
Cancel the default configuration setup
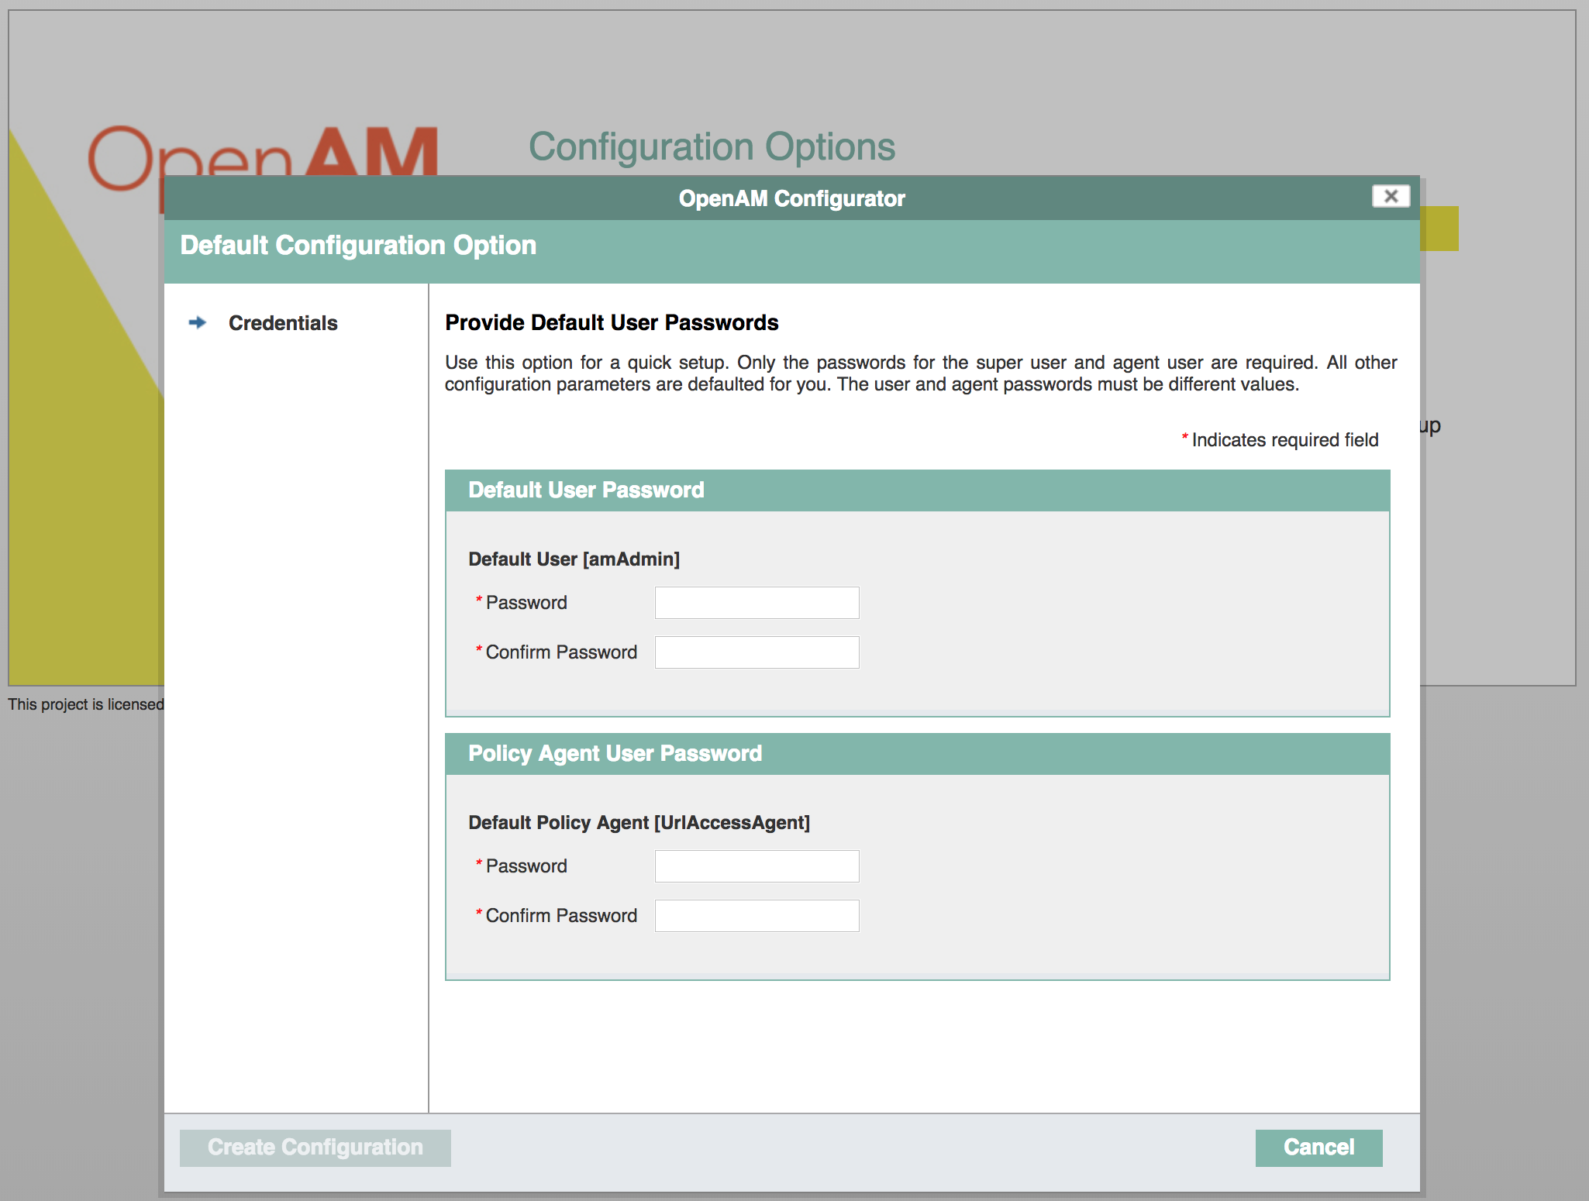(x=1318, y=1148)
